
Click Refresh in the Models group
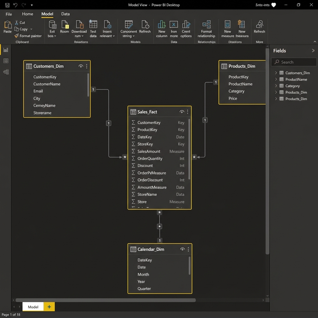pyautogui.click(x=145, y=27)
